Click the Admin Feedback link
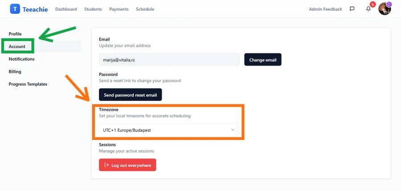Viewport: 401px width, 191px height. coord(325,9)
